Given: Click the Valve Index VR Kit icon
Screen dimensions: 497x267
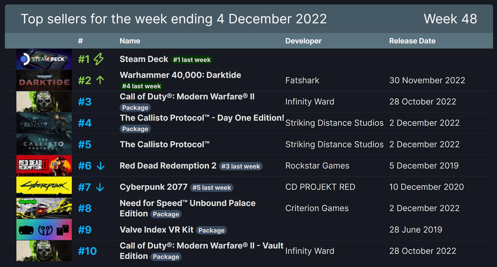Looking at the screenshot, I should pos(44,230).
